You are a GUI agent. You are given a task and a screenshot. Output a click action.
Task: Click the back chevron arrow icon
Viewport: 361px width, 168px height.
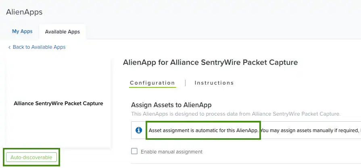click(x=9, y=48)
